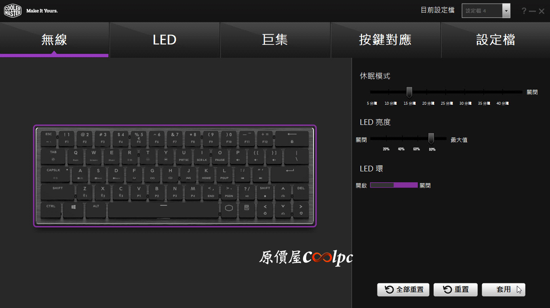Go to the 按鍵對應 key mapping tab
This screenshot has height=308, width=550.
(385, 40)
